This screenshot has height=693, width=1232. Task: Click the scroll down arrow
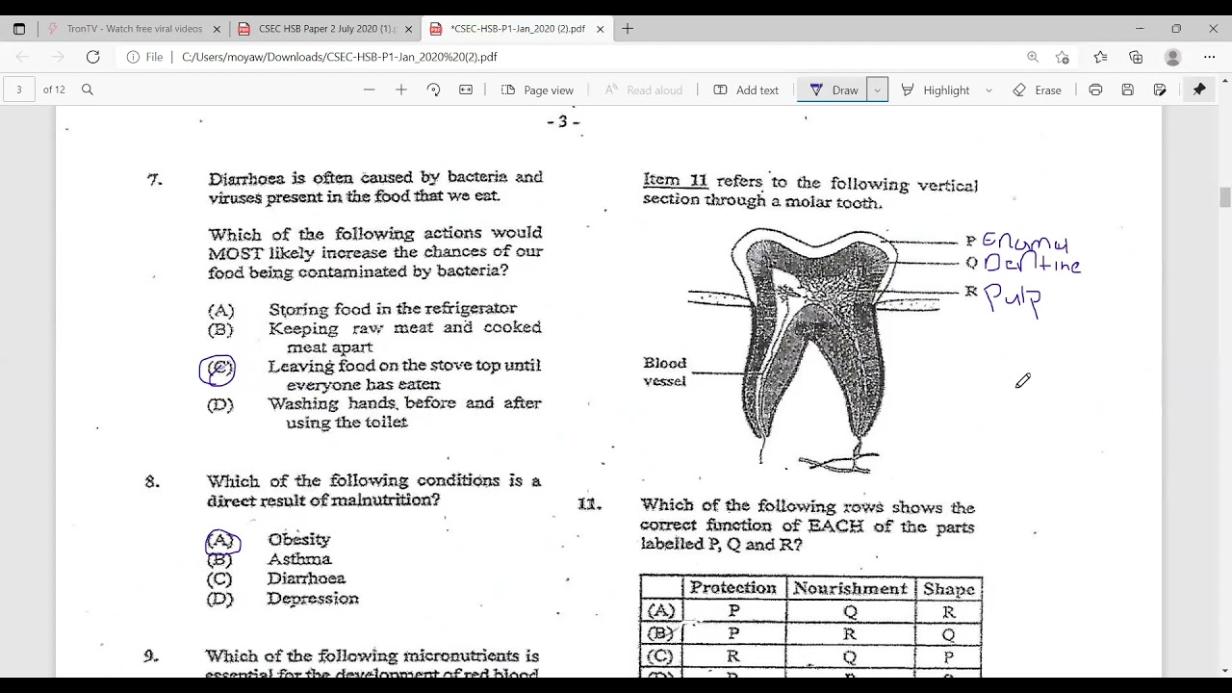(1225, 671)
